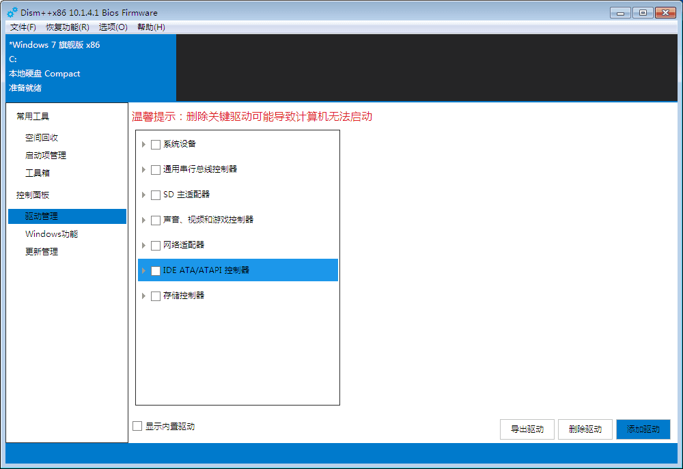Check the 系统设备 checkbox
Screen dimensions: 683x469
click(156, 144)
